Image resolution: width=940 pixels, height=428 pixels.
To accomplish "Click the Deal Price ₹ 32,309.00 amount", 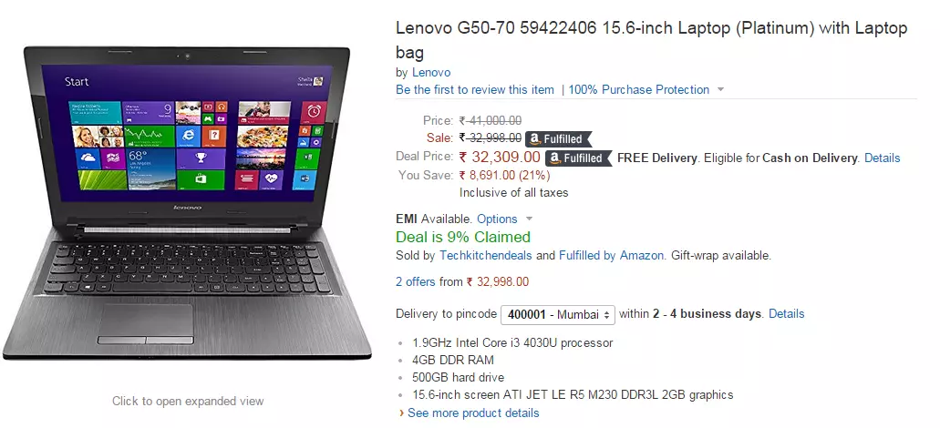I will point(500,158).
